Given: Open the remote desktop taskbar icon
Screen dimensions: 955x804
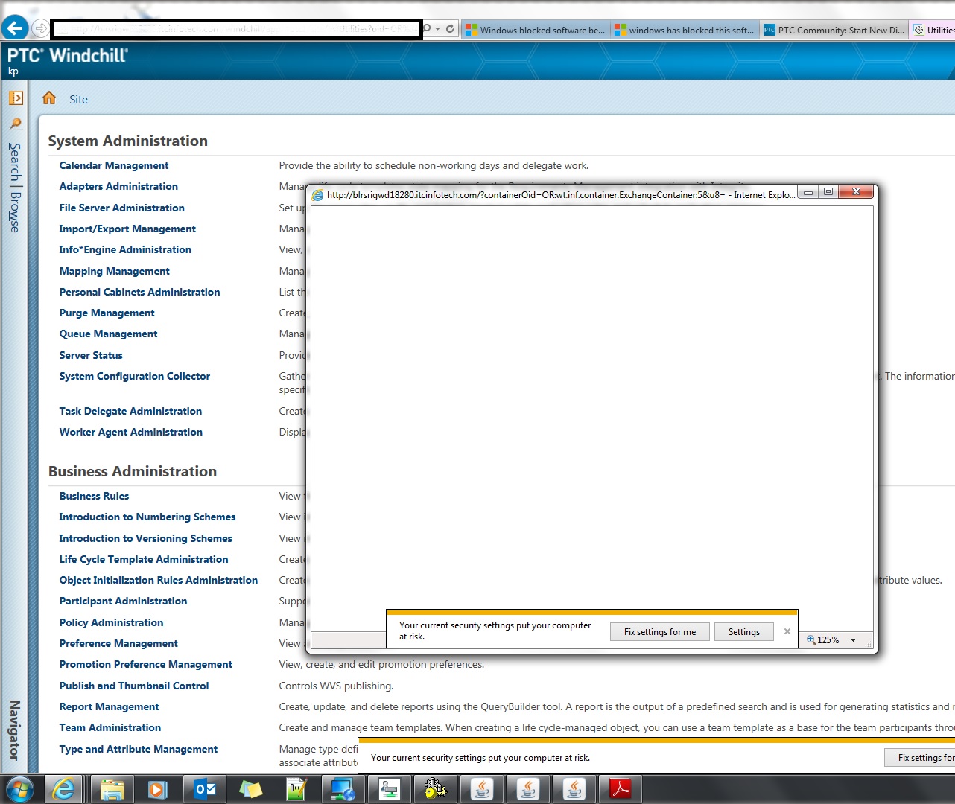Looking at the screenshot, I should tap(390, 789).
